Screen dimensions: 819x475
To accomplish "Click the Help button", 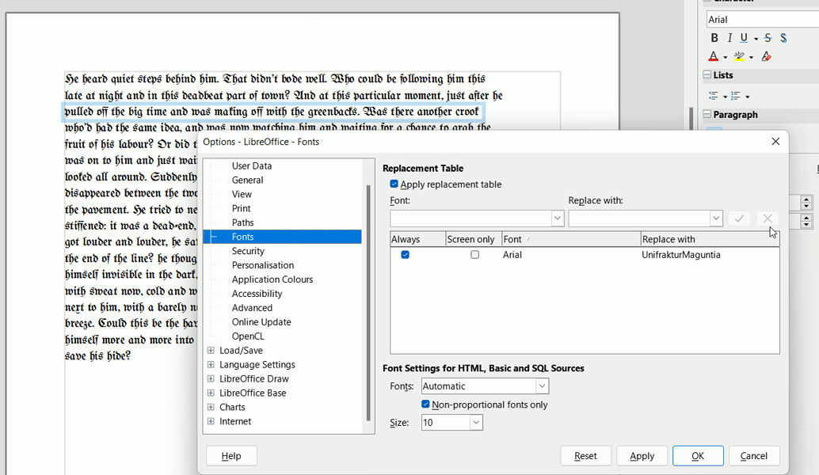I will click(231, 456).
